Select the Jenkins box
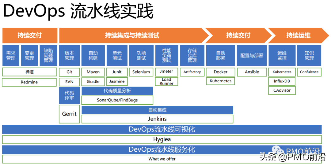331x166 pixels. [158, 119]
